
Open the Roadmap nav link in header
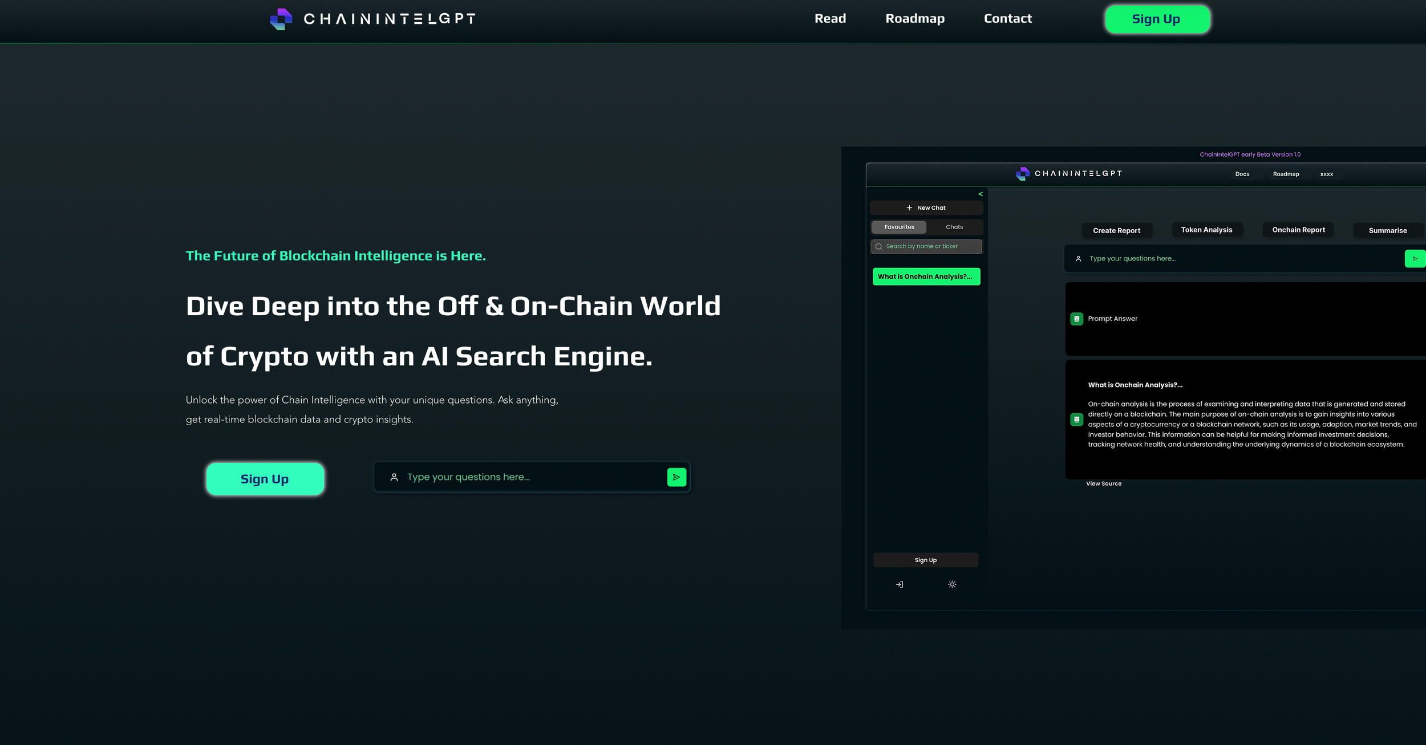915,19
